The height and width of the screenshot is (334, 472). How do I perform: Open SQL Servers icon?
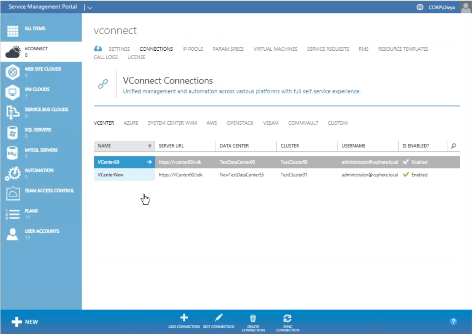pos(13,133)
